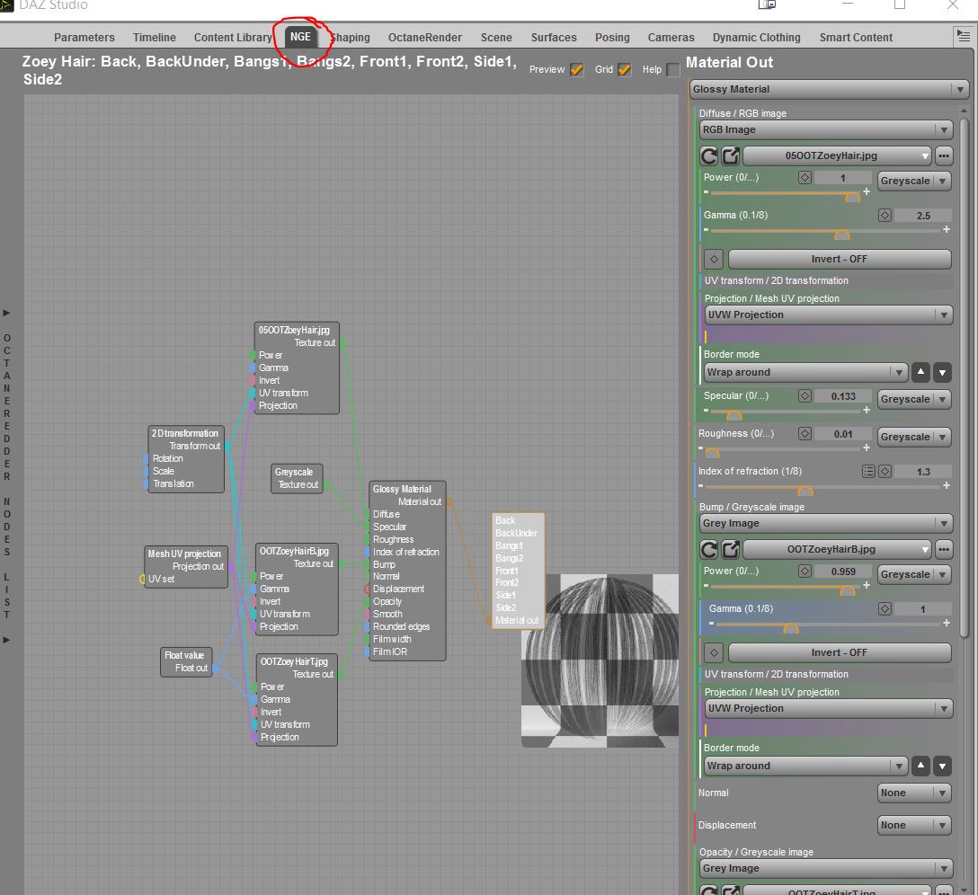Click the plus at the end of Specular slider
This screenshot has height=895, width=978.
867,410
